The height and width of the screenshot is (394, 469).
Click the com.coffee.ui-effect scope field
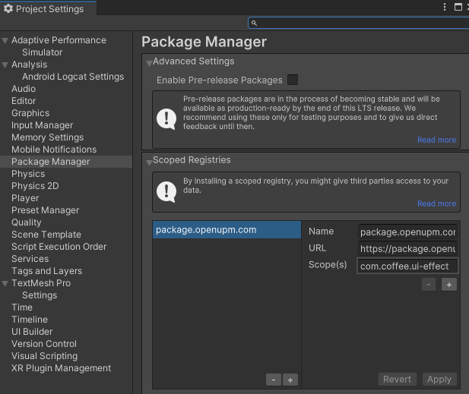(407, 266)
